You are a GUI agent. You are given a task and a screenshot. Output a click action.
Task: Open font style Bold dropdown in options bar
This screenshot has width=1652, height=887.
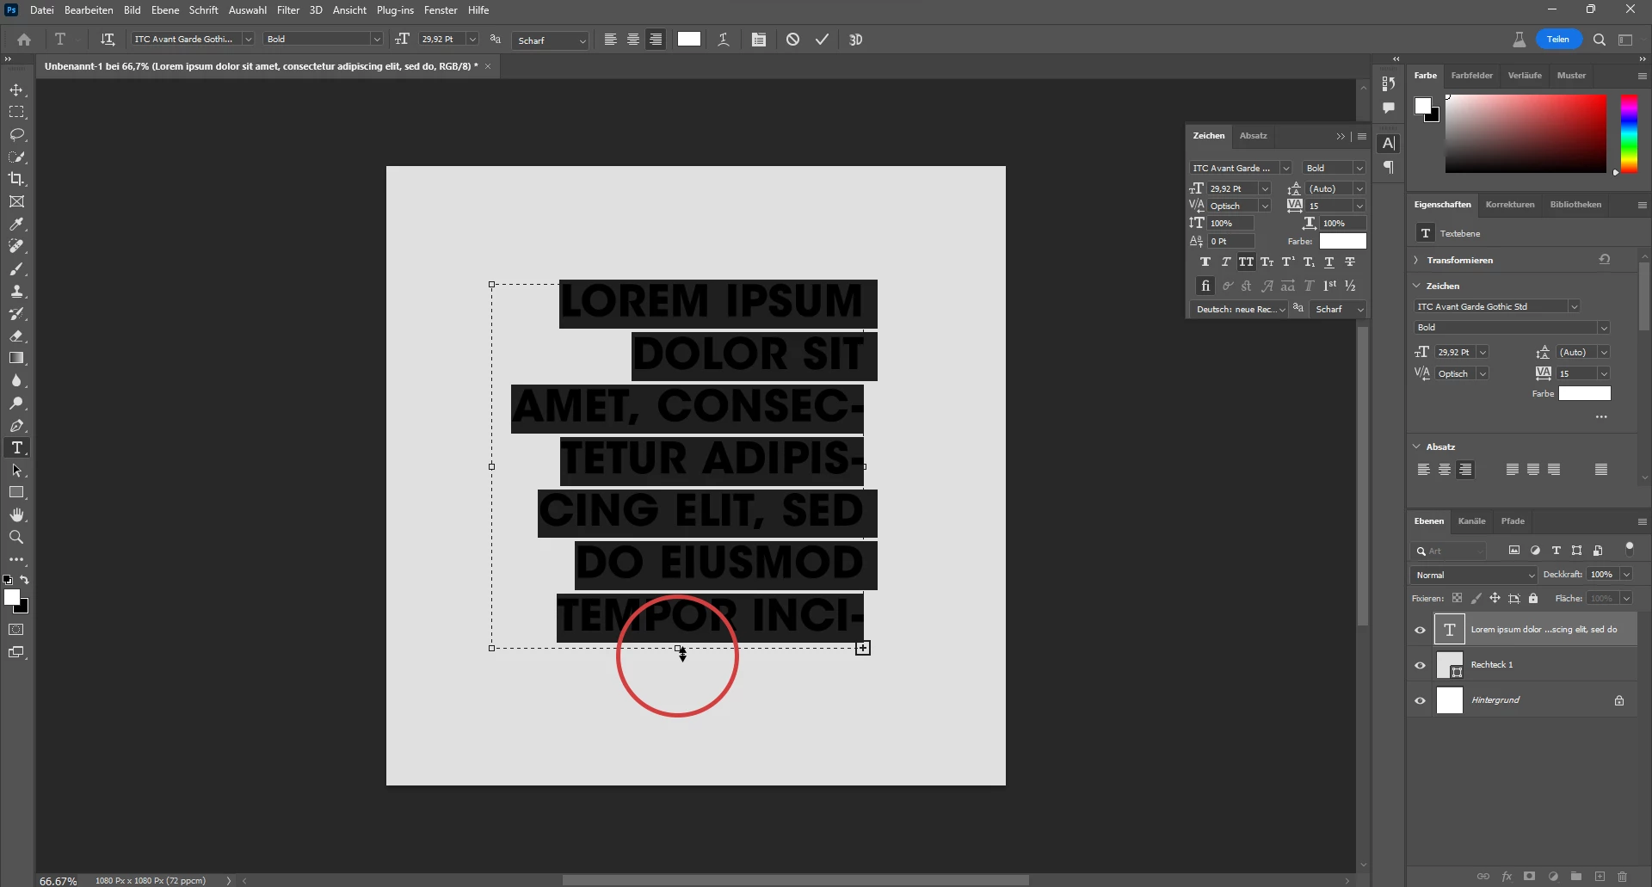coord(376,40)
